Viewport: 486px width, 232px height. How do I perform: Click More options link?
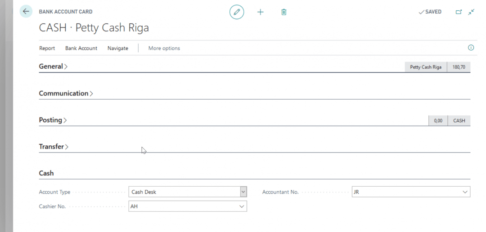(164, 48)
